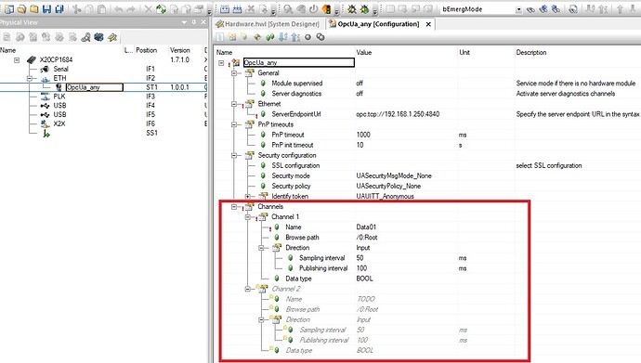
Task: Click the Save floppy disk icon
Action: (46, 8)
